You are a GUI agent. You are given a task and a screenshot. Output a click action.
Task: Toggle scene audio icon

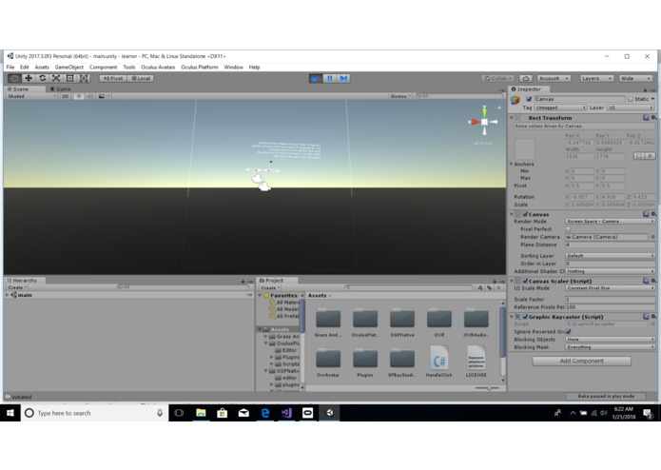click(x=89, y=96)
